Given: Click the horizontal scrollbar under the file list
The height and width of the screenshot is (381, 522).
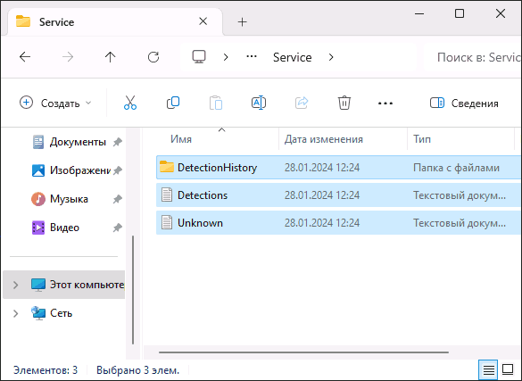Looking at the screenshot, I should [303, 352].
